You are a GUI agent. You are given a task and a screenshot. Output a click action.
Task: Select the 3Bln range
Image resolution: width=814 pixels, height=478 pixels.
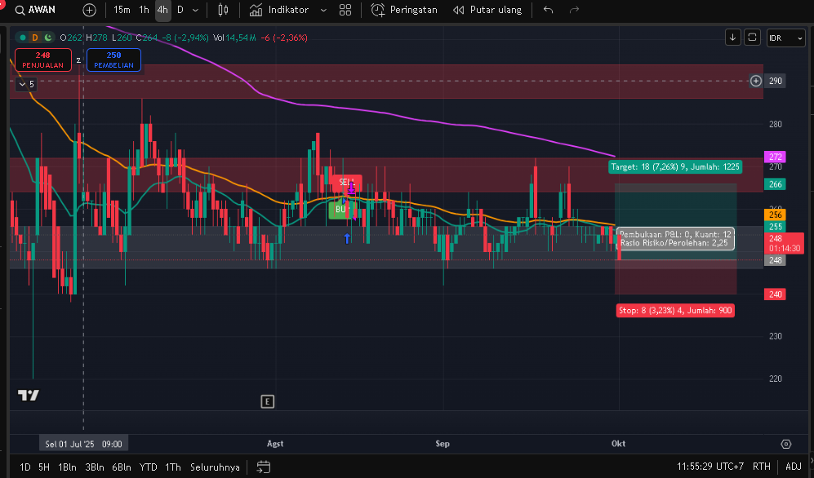[x=95, y=467]
